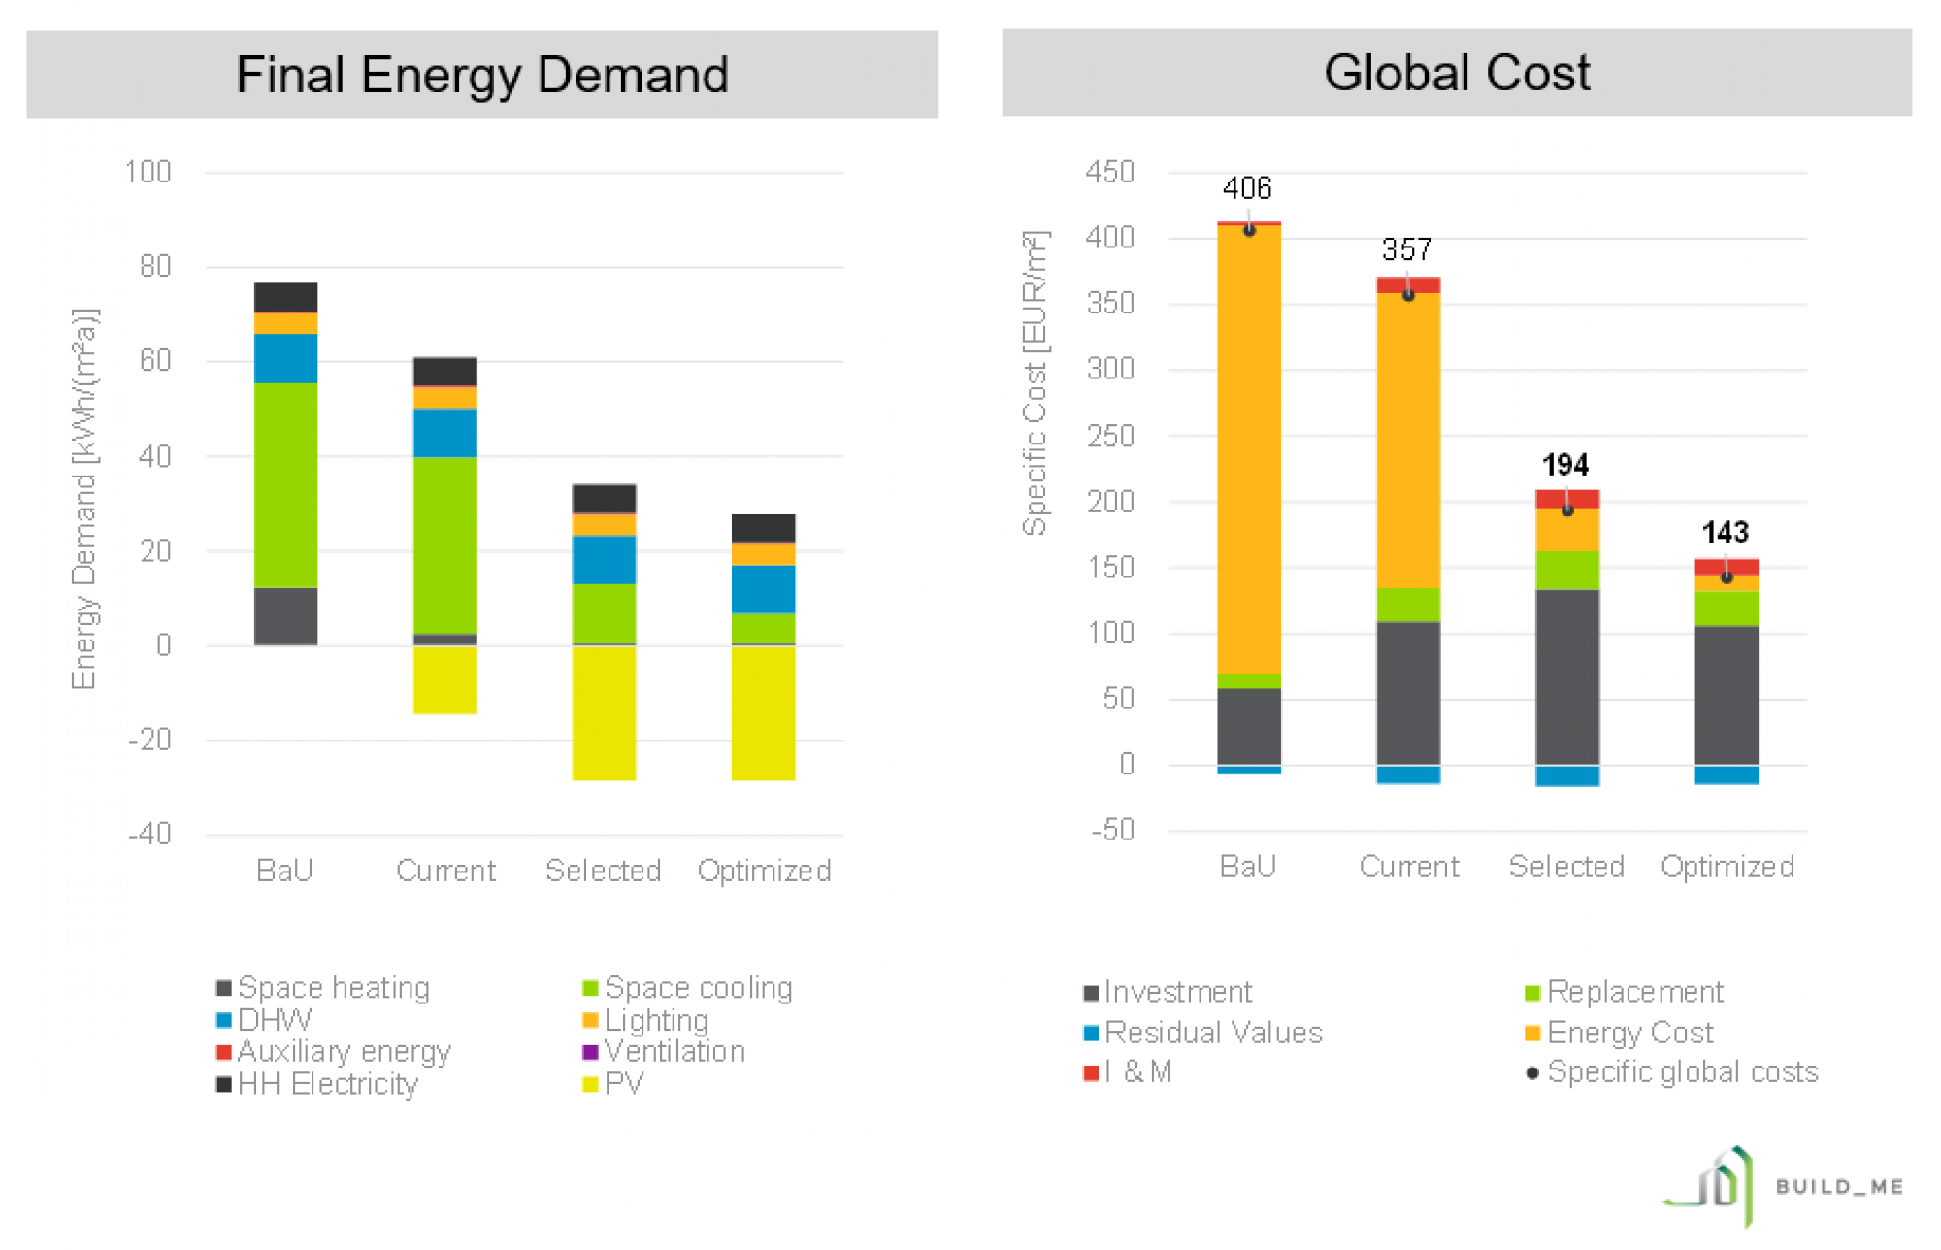Click the Optimized label in Global Cost chart

pyautogui.click(x=1727, y=868)
